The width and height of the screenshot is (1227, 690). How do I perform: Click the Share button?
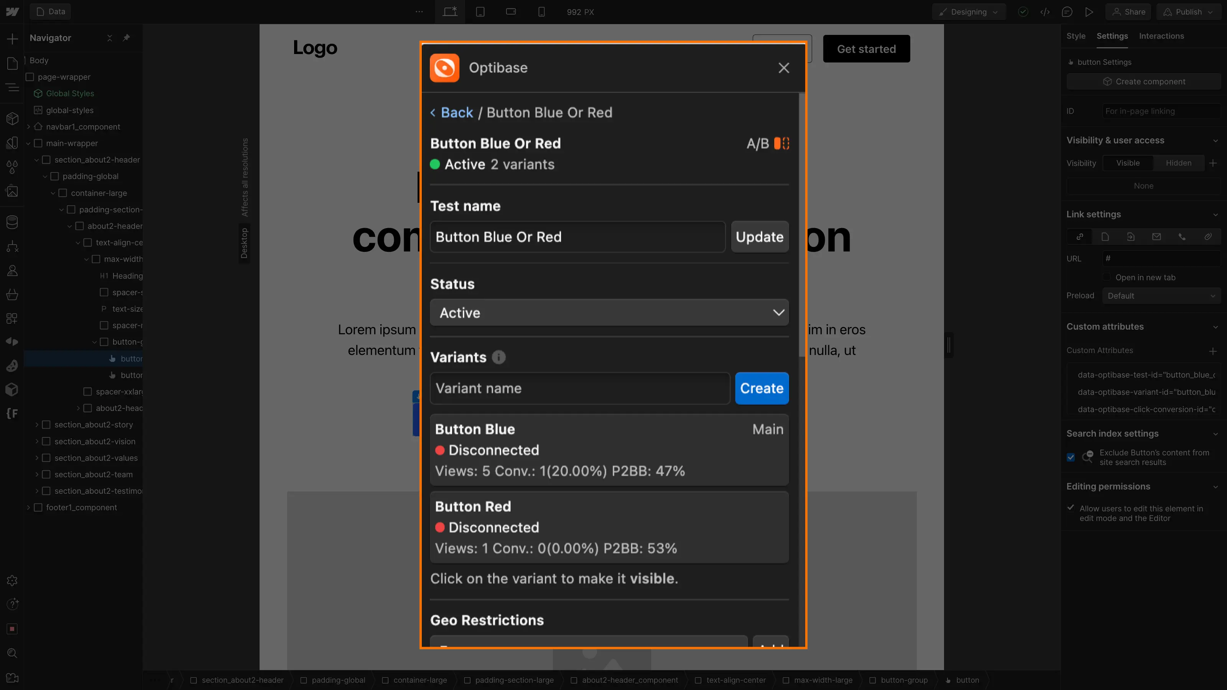coord(1128,12)
